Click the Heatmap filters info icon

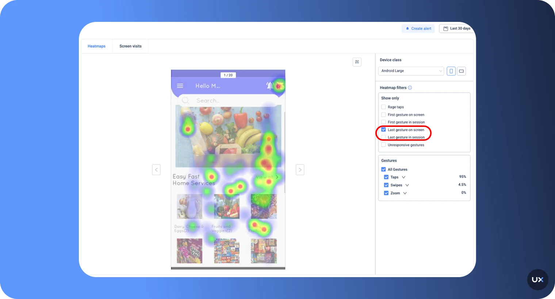point(410,88)
